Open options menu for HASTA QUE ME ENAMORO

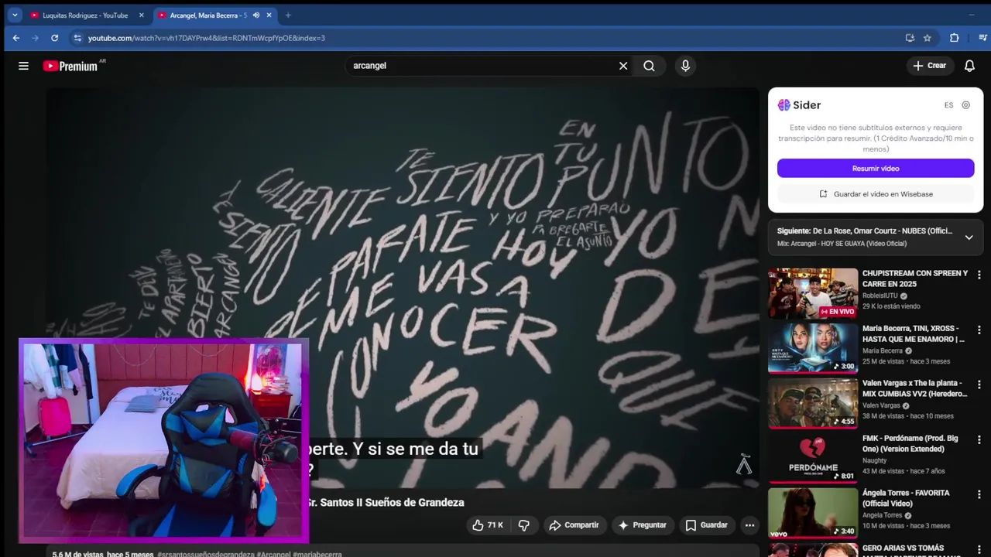[x=979, y=330]
